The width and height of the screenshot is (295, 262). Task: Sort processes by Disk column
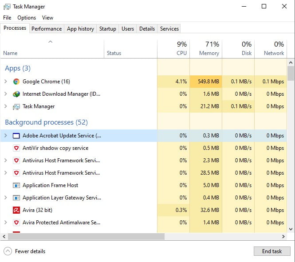[238, 49]
